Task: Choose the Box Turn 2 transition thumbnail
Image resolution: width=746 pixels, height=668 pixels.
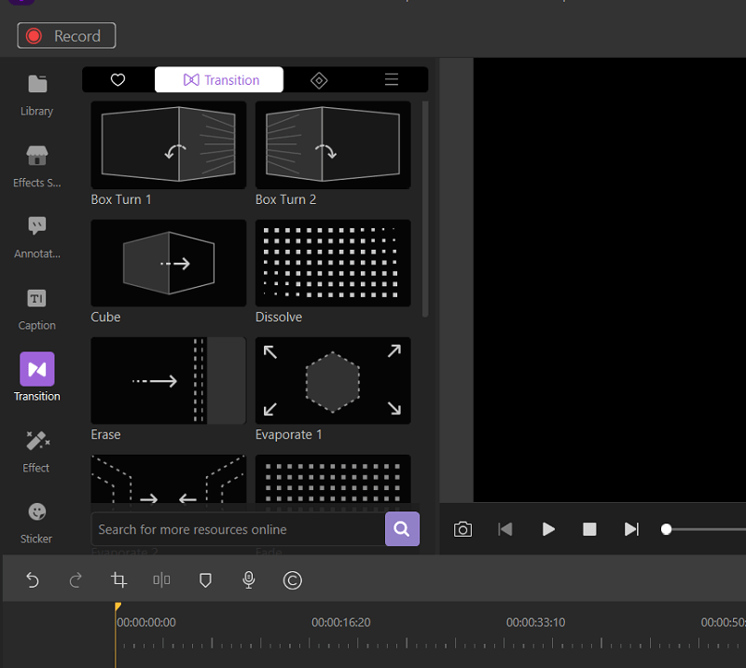Action: 333,145
